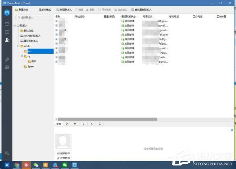Select the contacts icon in the sidebar
This screenshot has width=236, height=169.
(7, 40)
